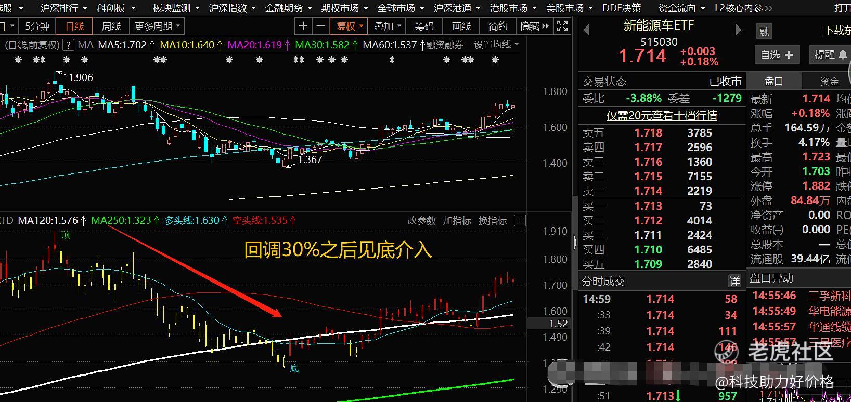Select 周线 weekly period
This screenshot has width=851, height=402.
111,26
